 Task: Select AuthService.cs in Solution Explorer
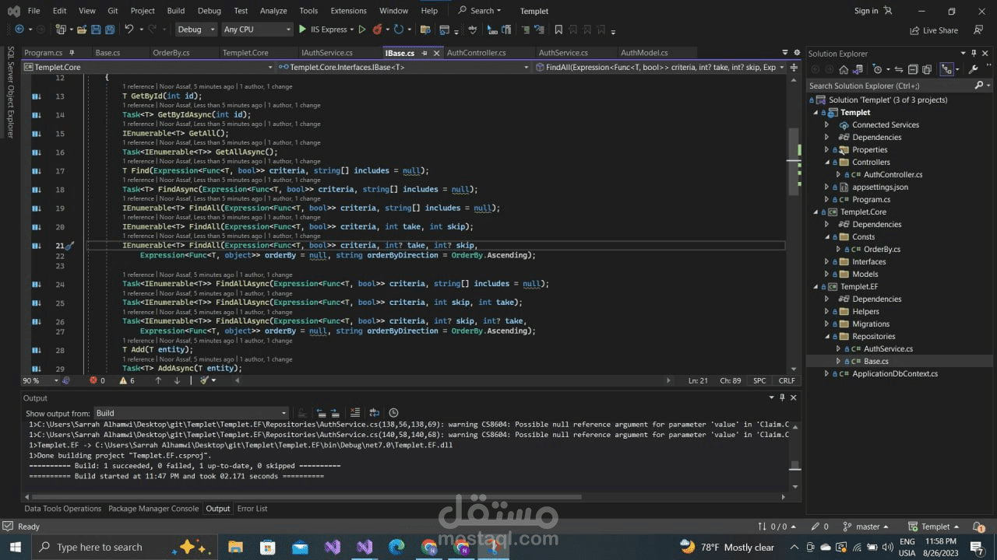pyautogui.click(x=888, y=348)
